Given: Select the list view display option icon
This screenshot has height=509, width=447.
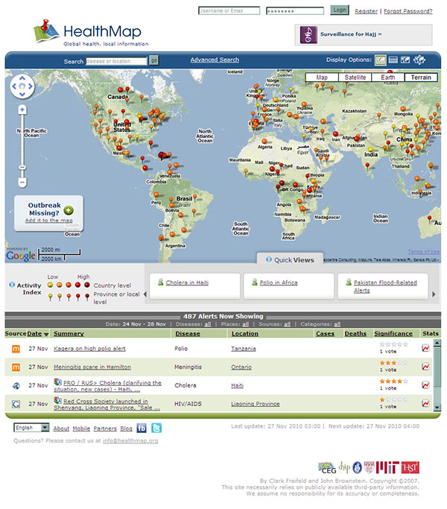Looking at the screenshot, I should pos(393,60).
